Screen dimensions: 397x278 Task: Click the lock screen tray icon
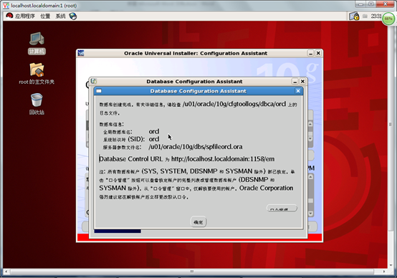click(x=354, y=16)
